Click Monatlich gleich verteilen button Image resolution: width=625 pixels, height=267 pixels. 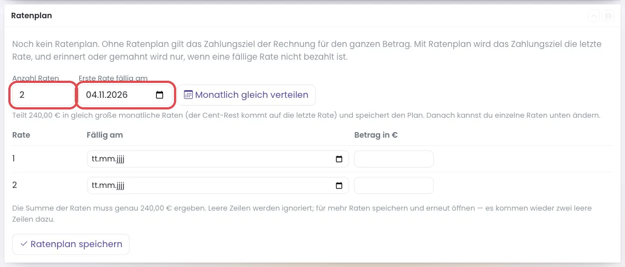pyautogui.click(x=246, y=95)
